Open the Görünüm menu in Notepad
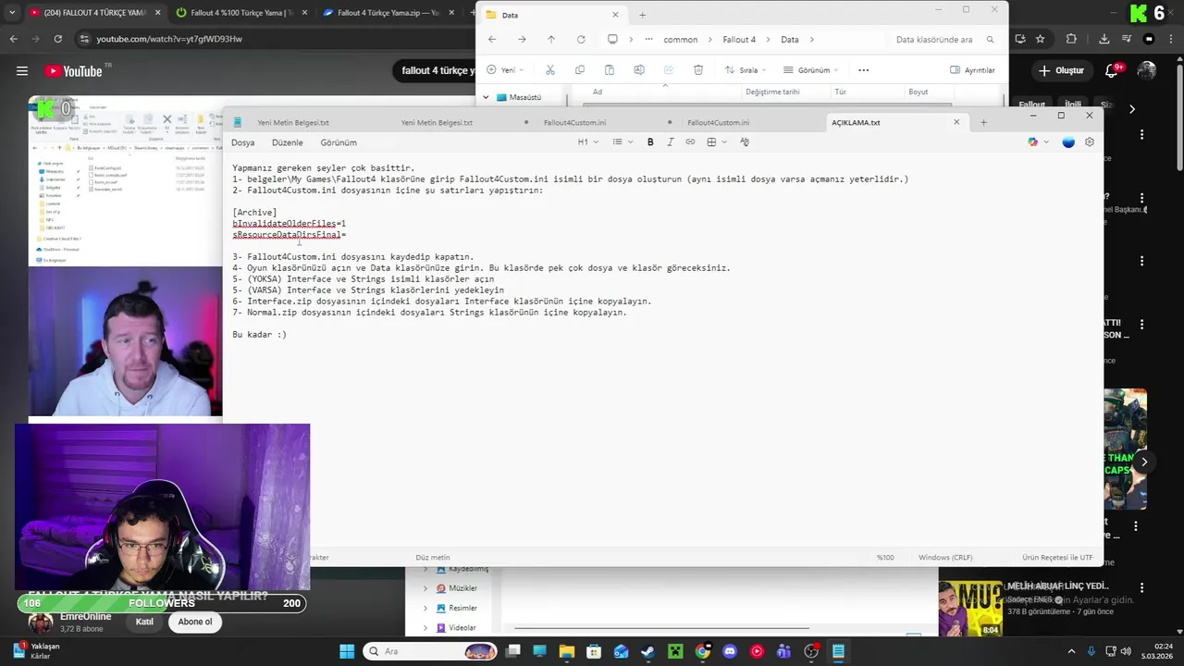This screenshot has height=666, width=1184. [339, 142]
